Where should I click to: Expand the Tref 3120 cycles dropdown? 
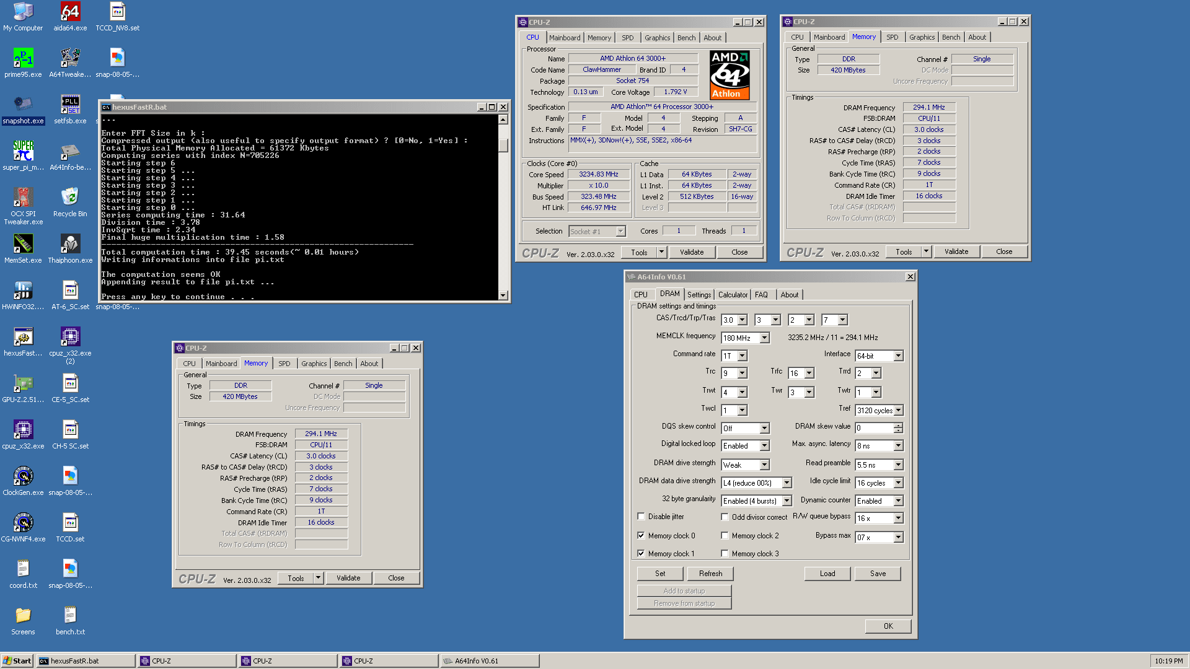tap(898, 410)
